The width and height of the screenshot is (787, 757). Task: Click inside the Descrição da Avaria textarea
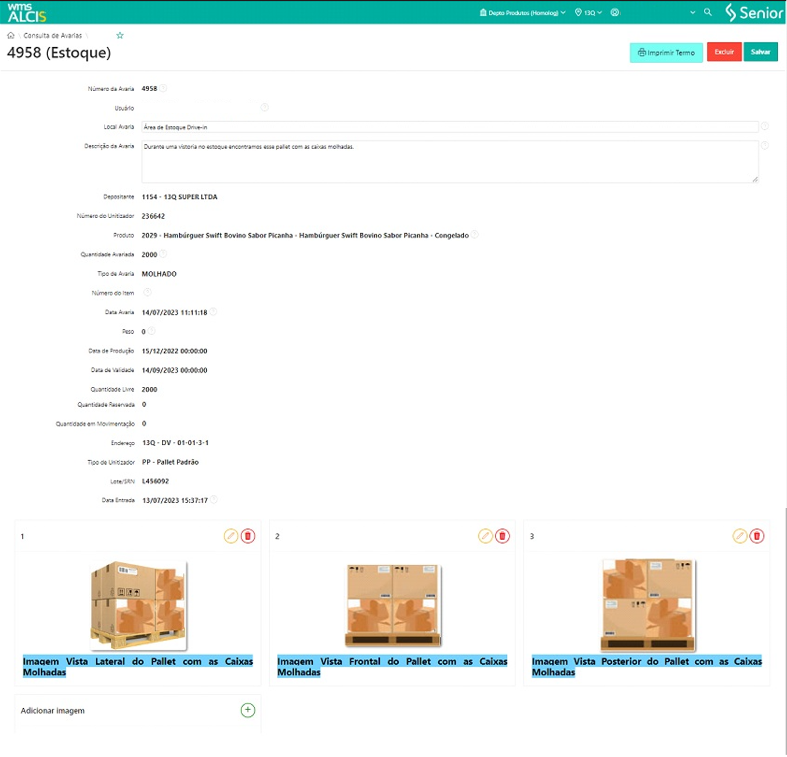click(450, 162)
